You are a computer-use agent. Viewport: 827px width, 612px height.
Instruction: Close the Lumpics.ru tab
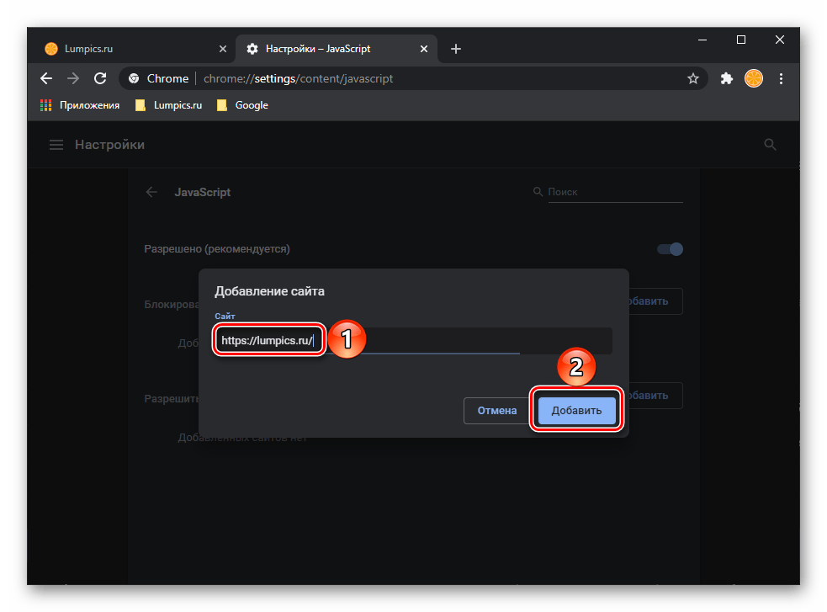[223, 49]
